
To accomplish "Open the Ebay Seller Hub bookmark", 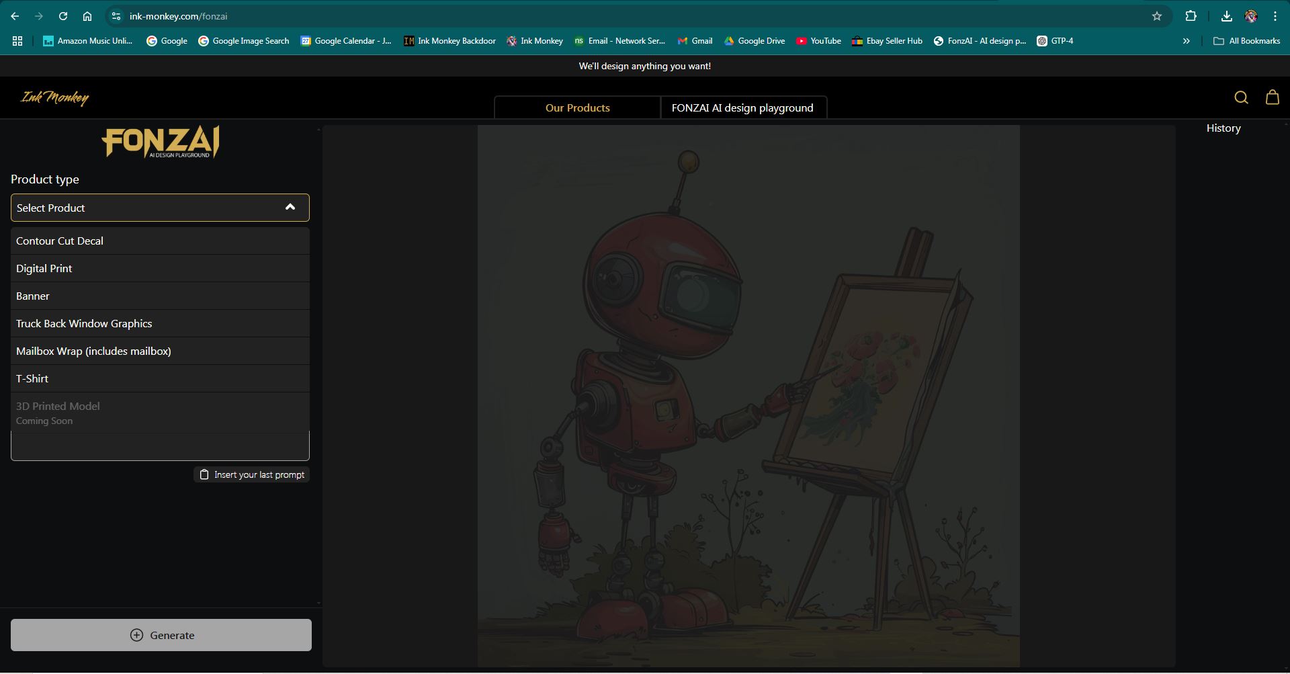I will pyautogui.click(x=887, y=41).
